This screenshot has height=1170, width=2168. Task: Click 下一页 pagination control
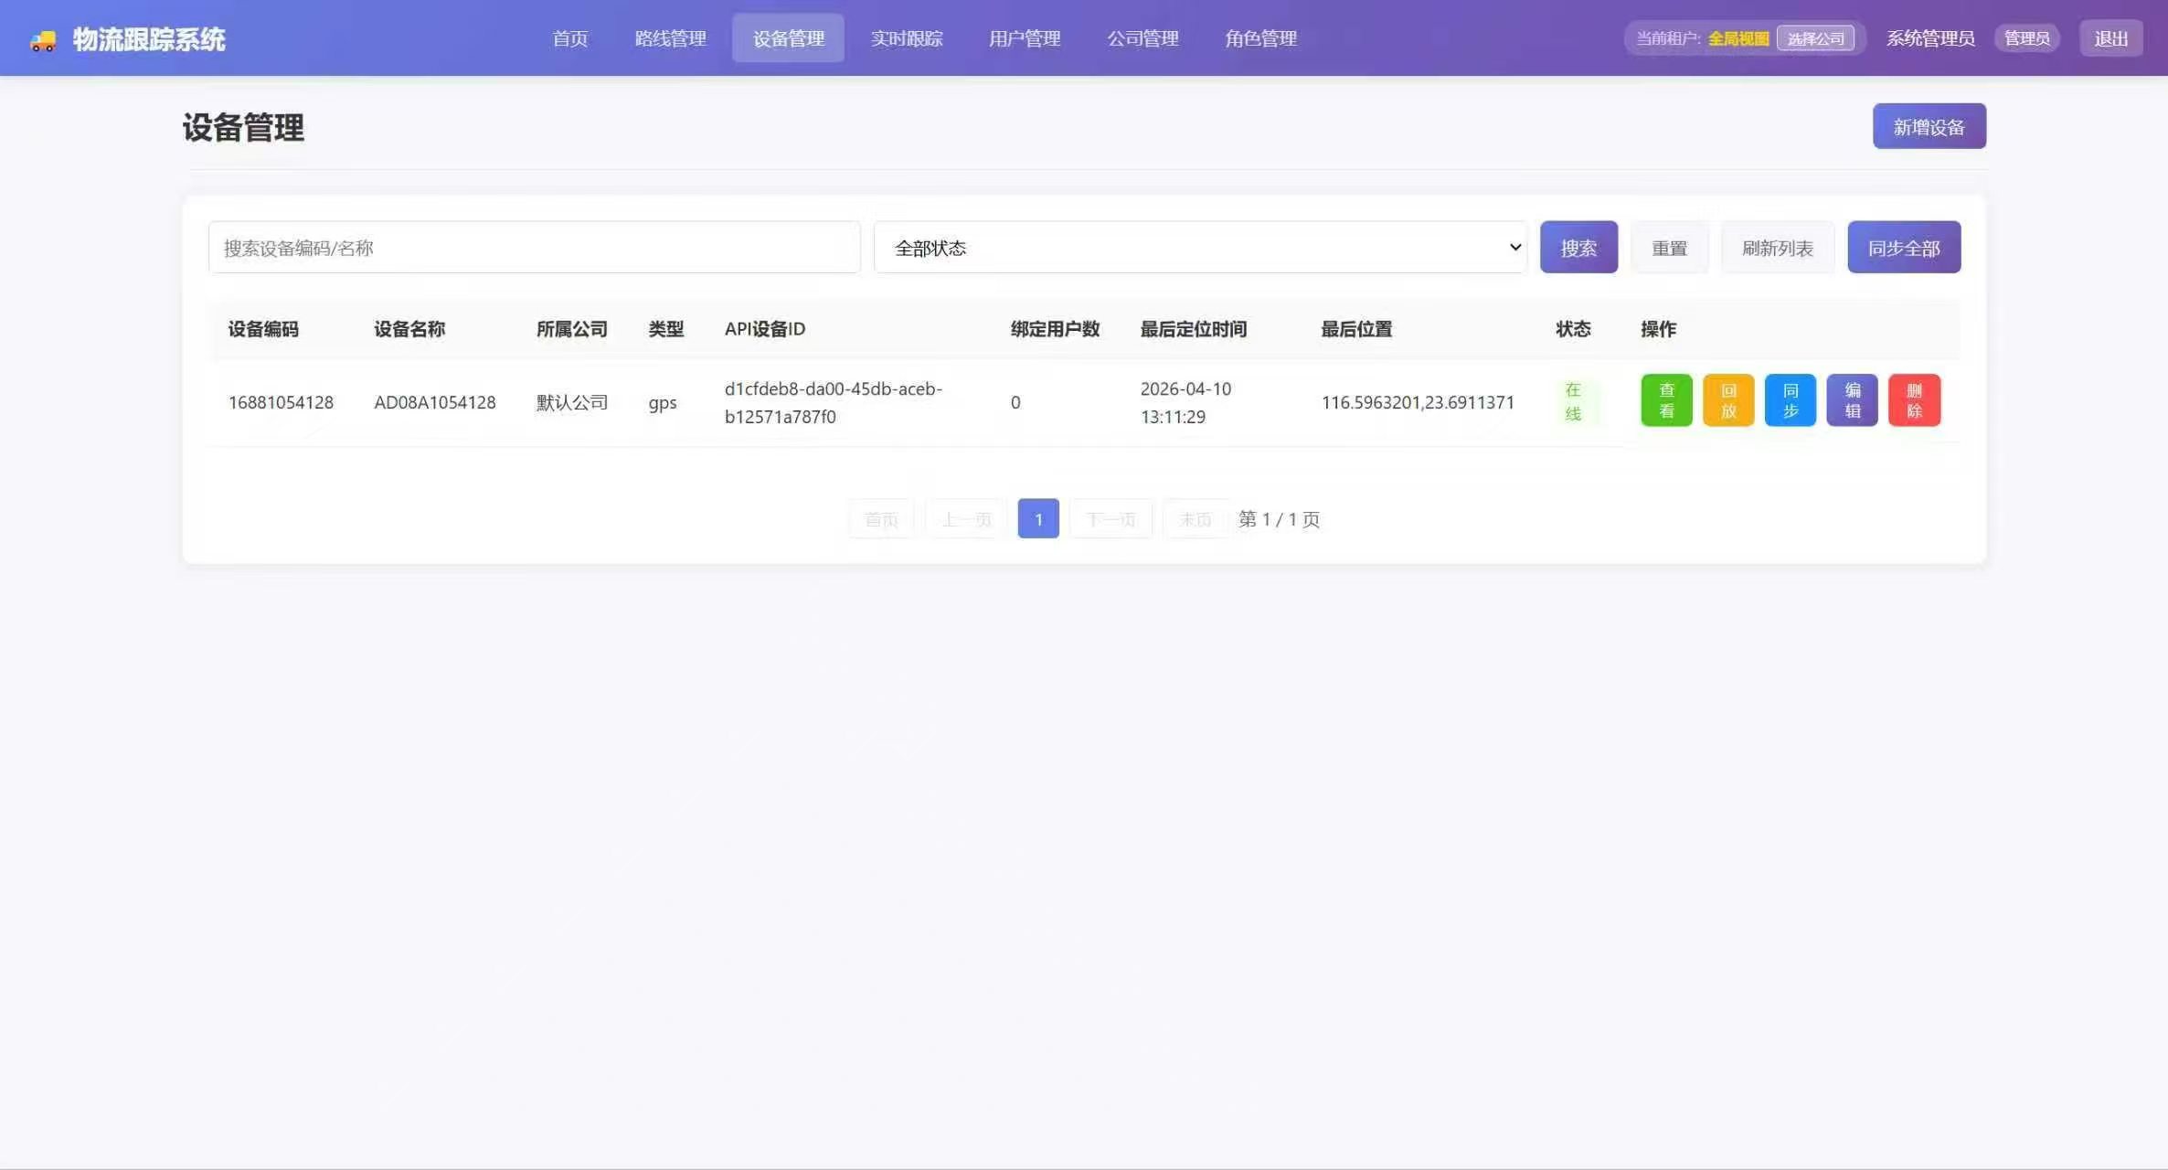point(1110,518)
